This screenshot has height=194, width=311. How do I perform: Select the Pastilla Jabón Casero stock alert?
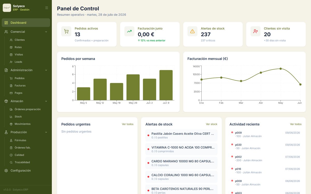pos(181,136)
